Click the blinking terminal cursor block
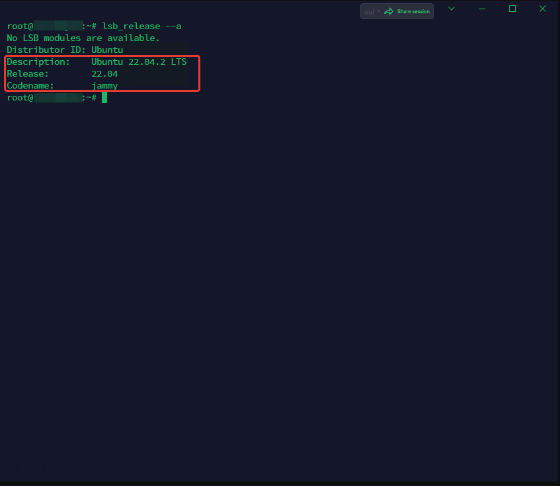 [104, 97]
